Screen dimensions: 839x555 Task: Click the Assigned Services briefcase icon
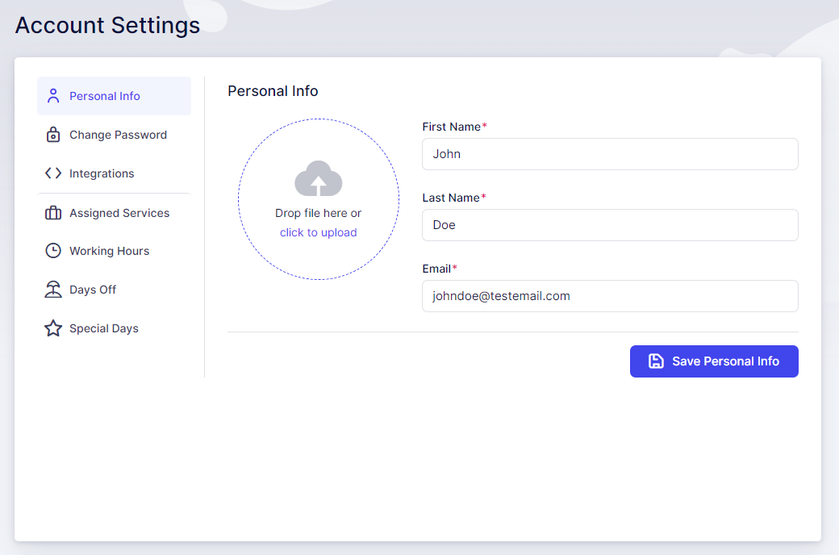(53, 212)
